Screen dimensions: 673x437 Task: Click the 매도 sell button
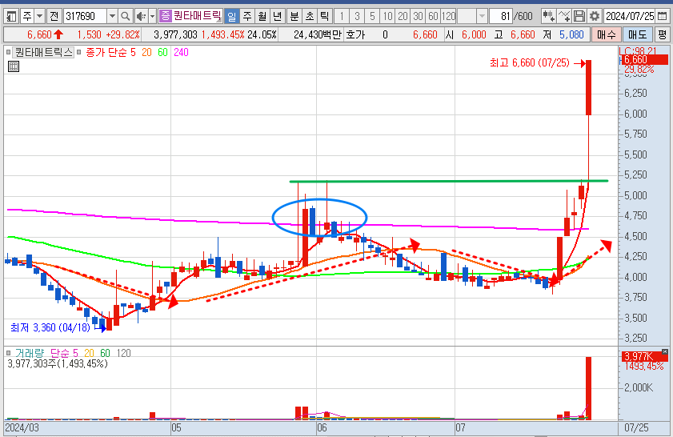[637, 34]
